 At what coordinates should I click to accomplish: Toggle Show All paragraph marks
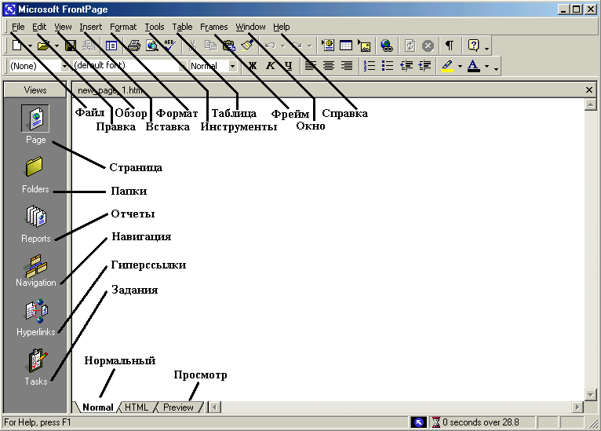pyautogui.click(x=450, y=46)
